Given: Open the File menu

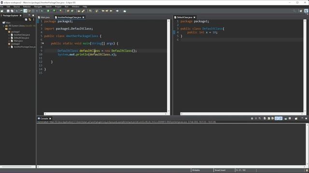Looking at the screenshot, I should coord(2,7).
